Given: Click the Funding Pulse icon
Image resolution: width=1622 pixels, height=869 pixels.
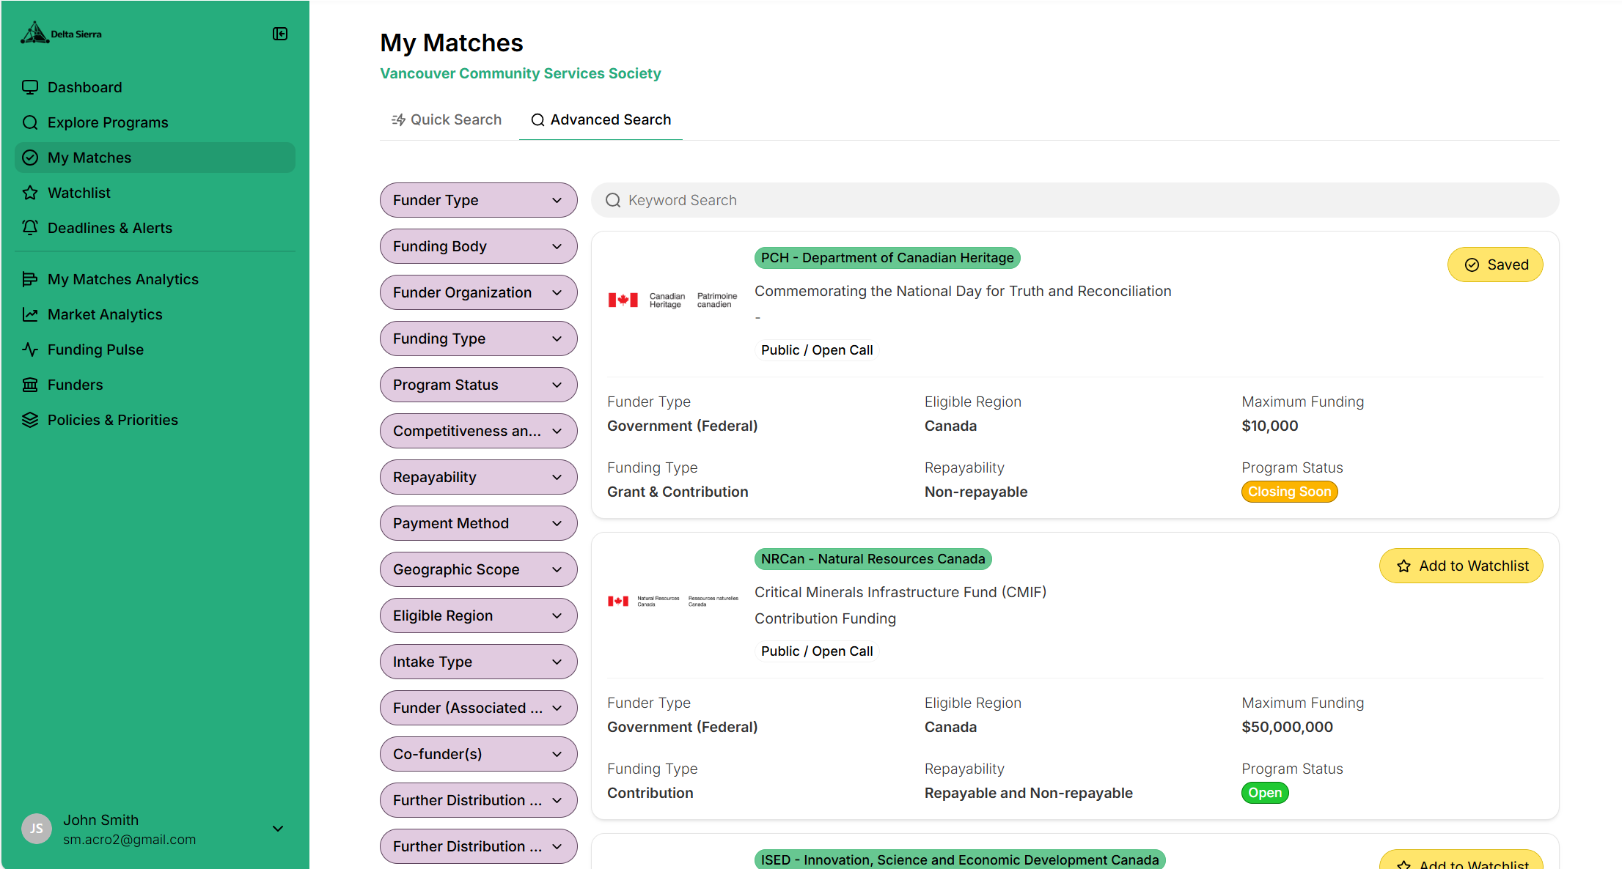Looking at the screenshot, I should (x=30, y=350).
